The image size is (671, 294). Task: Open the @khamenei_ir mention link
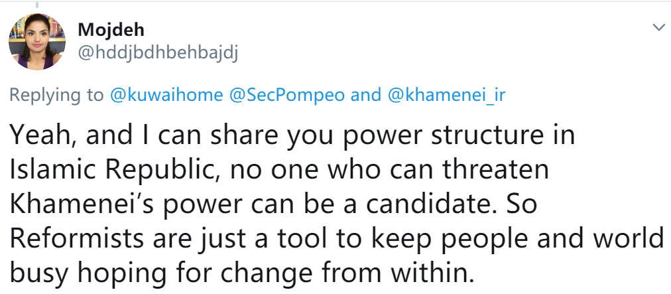(x=446, y=95)
